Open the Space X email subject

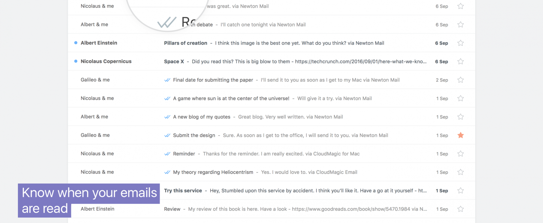coord(174,61)
